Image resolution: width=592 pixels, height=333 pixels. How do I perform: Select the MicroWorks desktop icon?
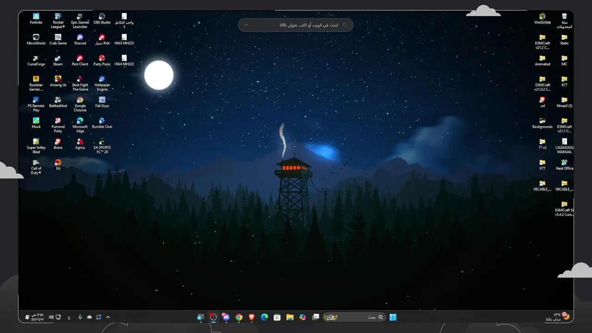[x=36, y=40]
